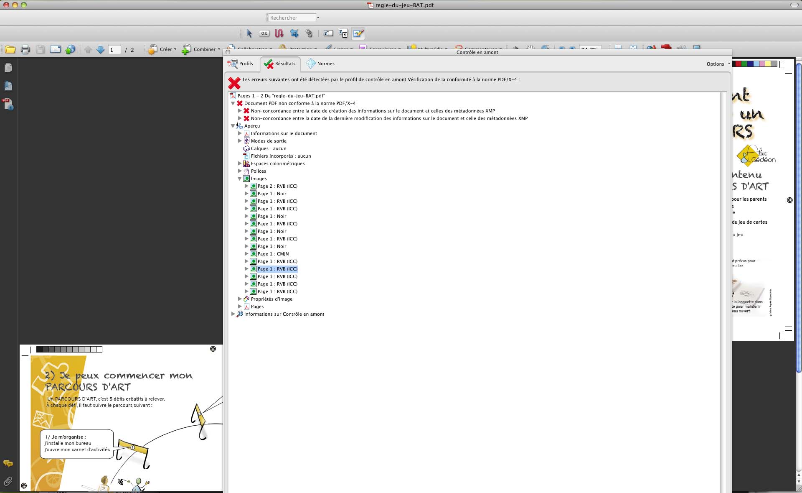
Task: Click the Rechercher search field
Action: (292, 18)
